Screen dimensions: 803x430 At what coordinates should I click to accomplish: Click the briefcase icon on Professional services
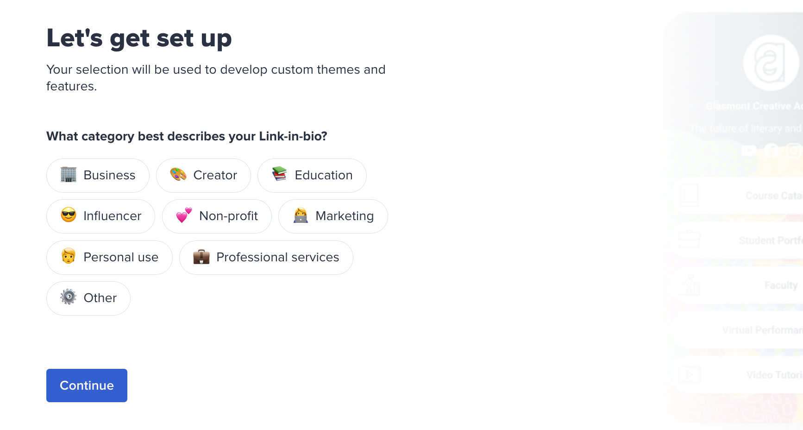(x=202, y=257)
